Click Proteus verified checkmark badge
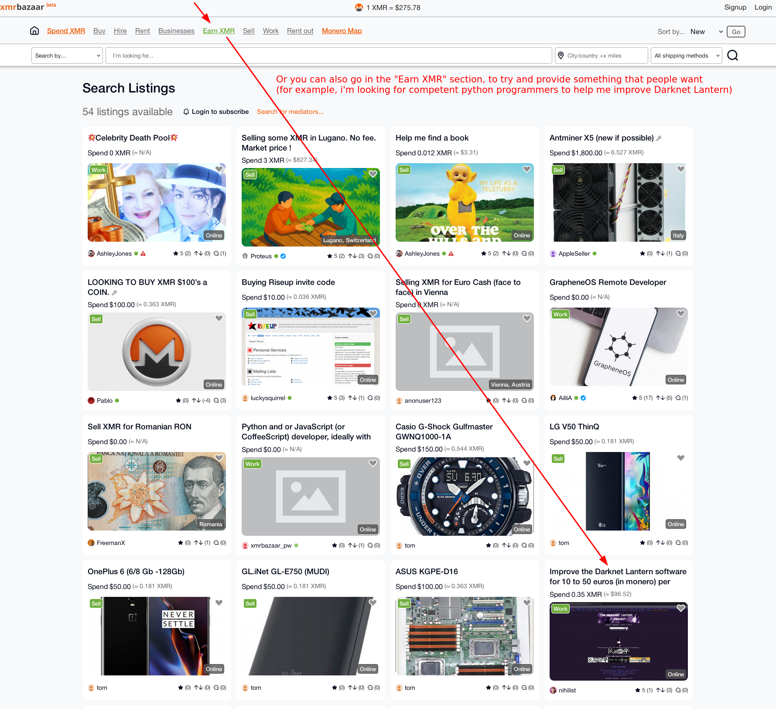 coord(283,256)
